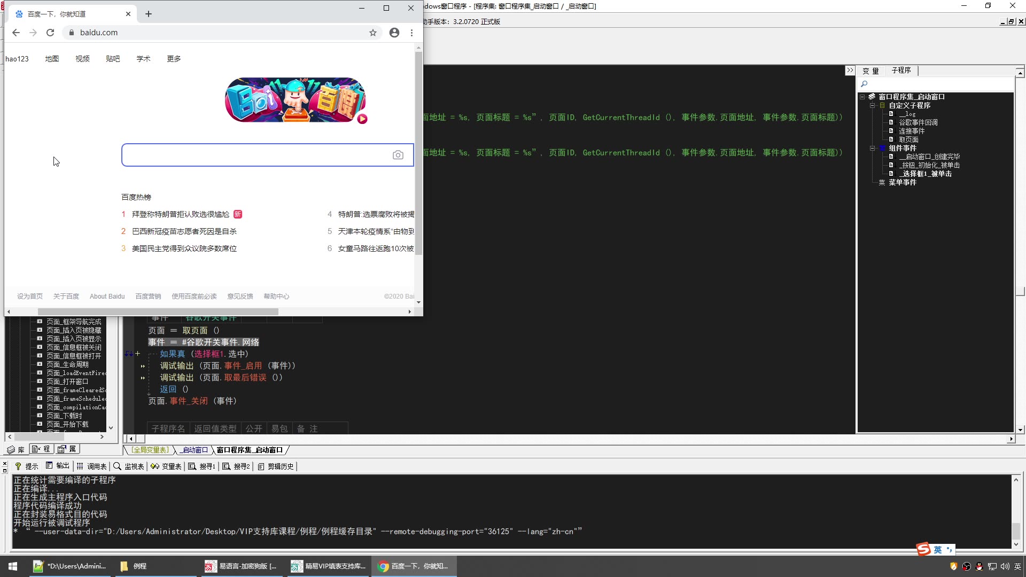1026x577 pixels.
Task: Open the 更多 menu link
Action: pyautogui.click(x=174, y=59)
